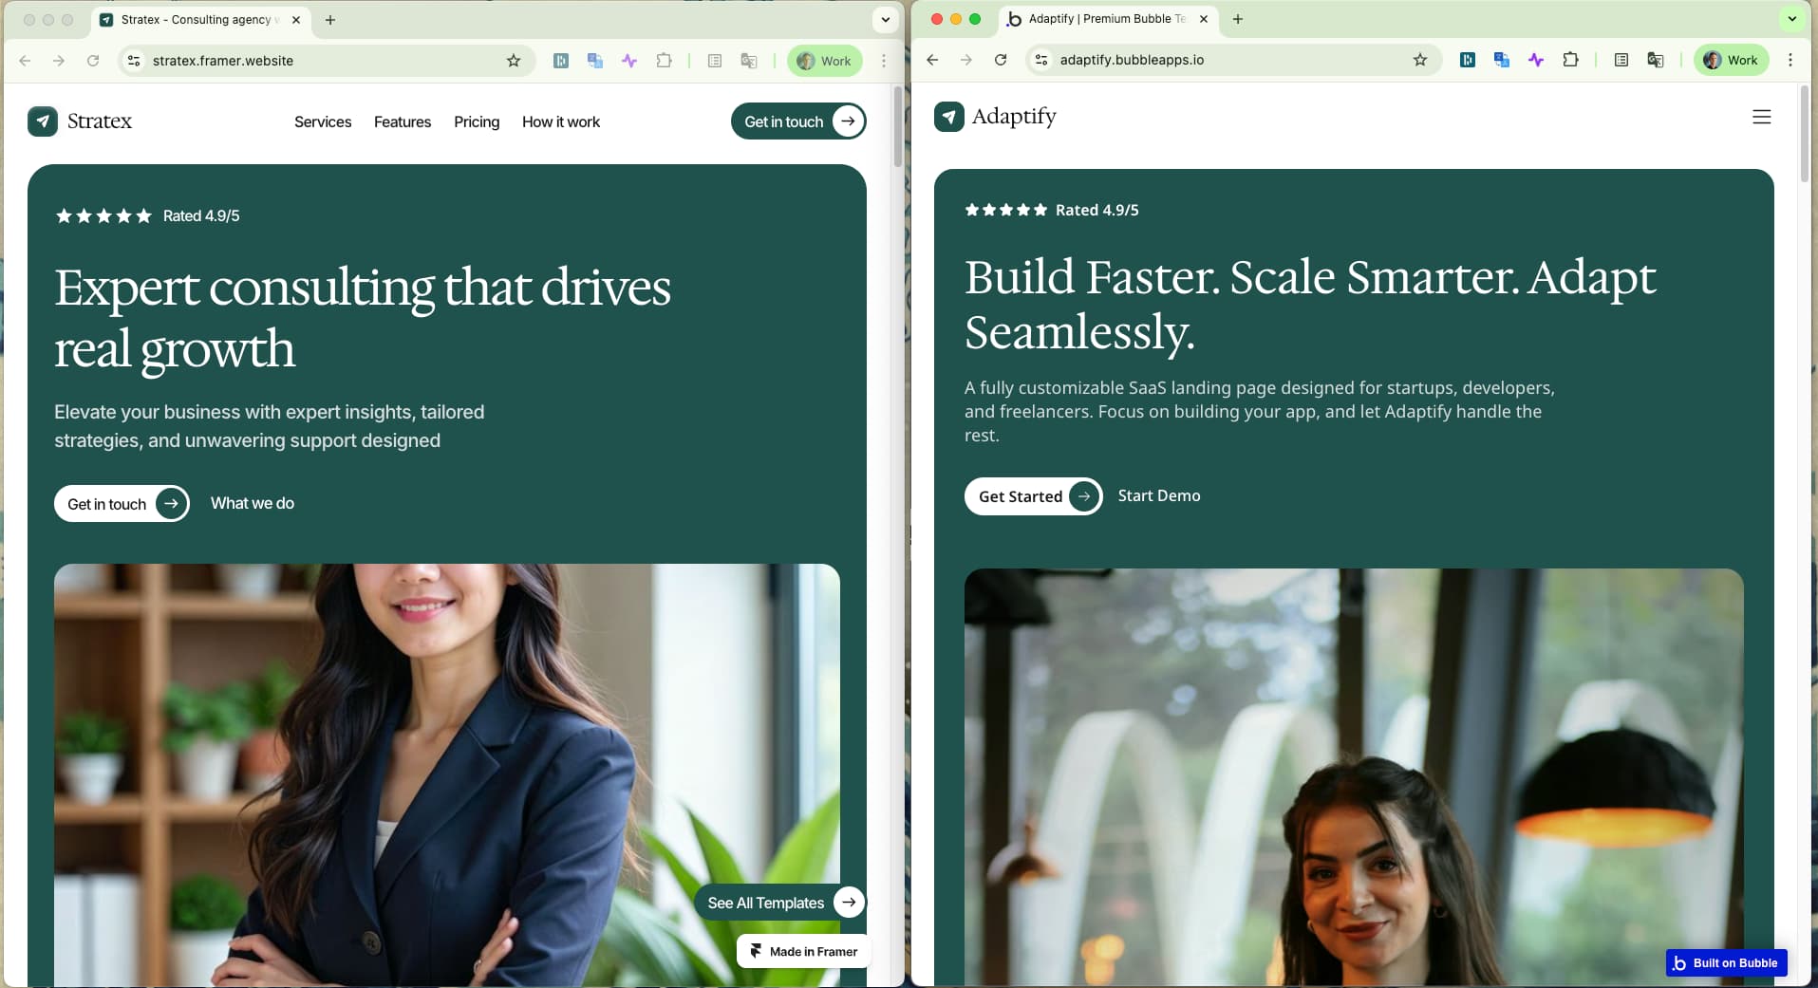
Task: Open How it work in Stratex navigation
Action: click(x=561, y=121)
